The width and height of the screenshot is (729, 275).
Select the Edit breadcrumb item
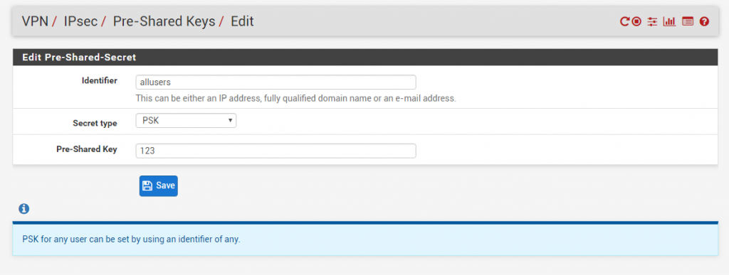pos(242,21)
